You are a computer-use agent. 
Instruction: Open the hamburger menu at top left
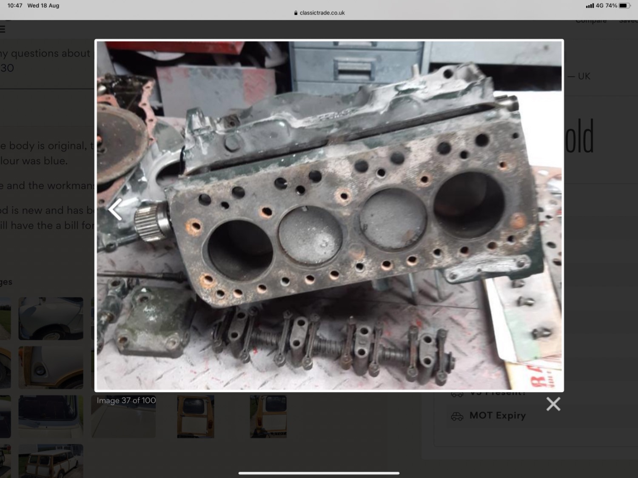(x=3, y=29)
